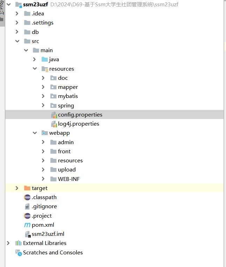
Task: Click the webapp web folder icon
Action: [45, 133]
